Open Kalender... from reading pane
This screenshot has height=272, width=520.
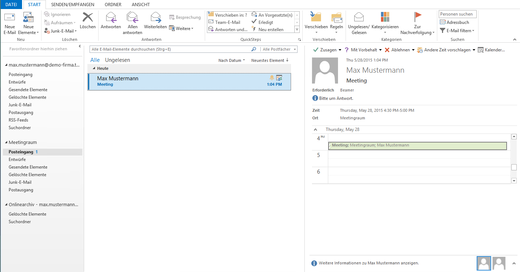point(491,50)
